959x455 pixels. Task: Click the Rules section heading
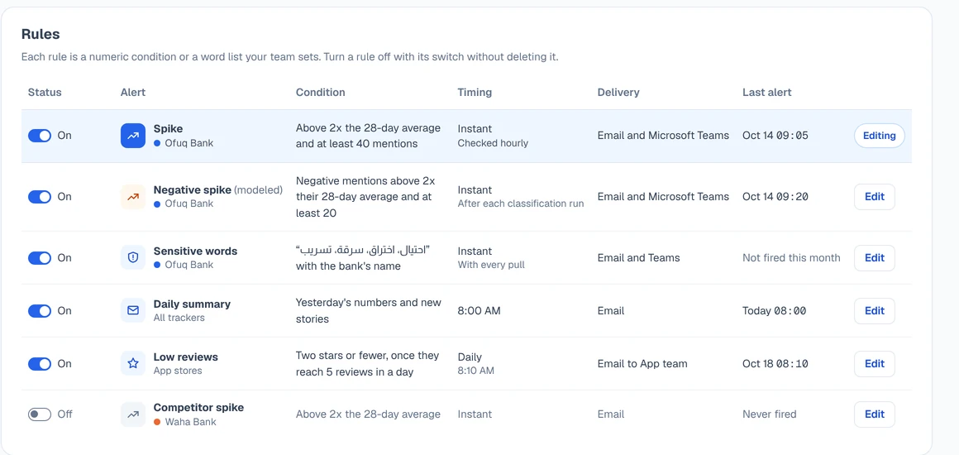(x=41, y=34)
